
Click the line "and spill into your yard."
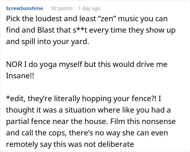(47, 41)
